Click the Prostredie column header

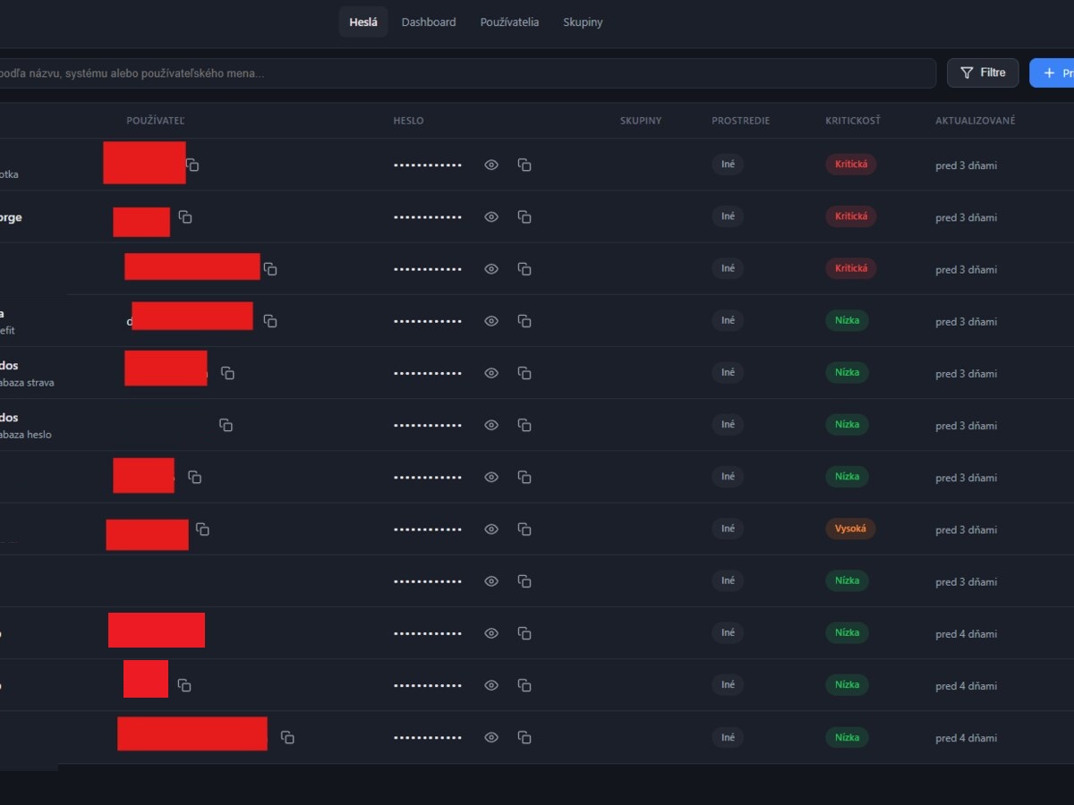tap(741, 121)
